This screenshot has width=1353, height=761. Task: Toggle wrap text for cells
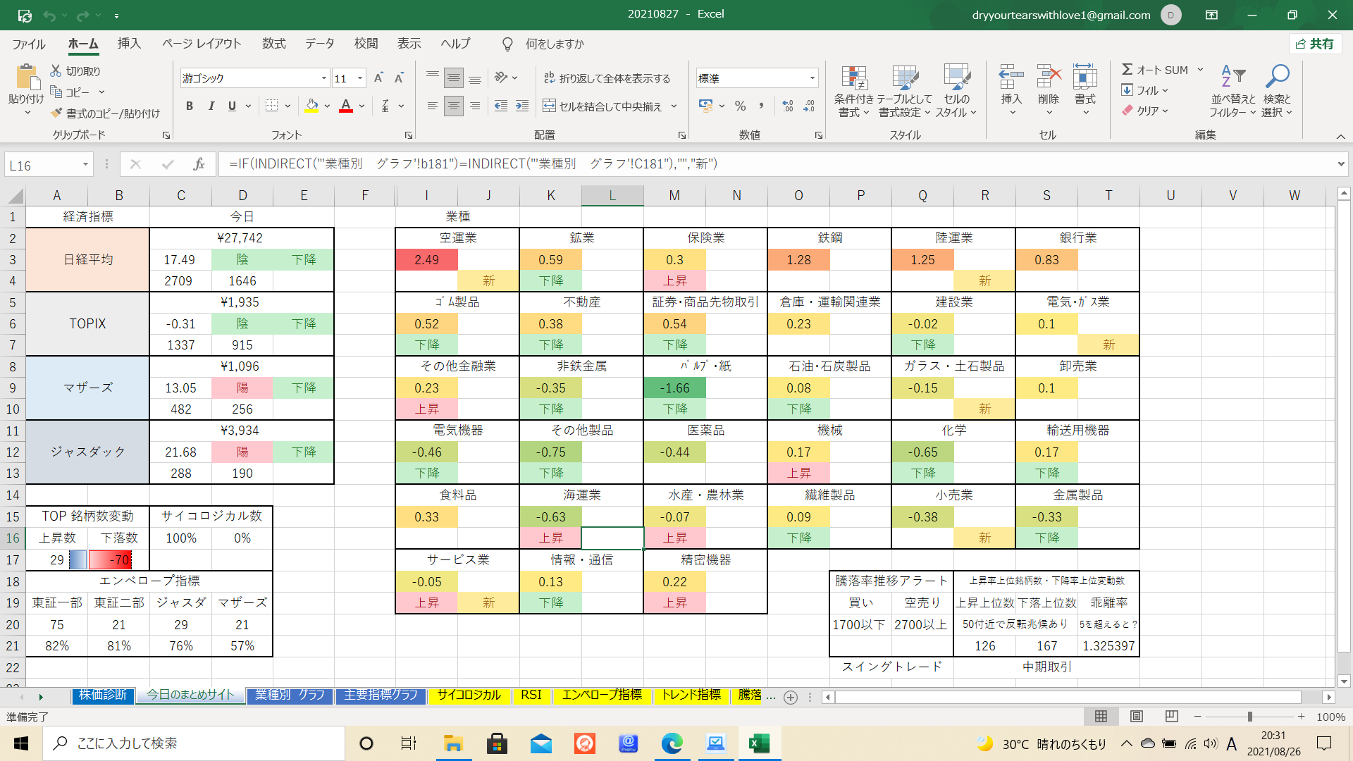(607, 78)
